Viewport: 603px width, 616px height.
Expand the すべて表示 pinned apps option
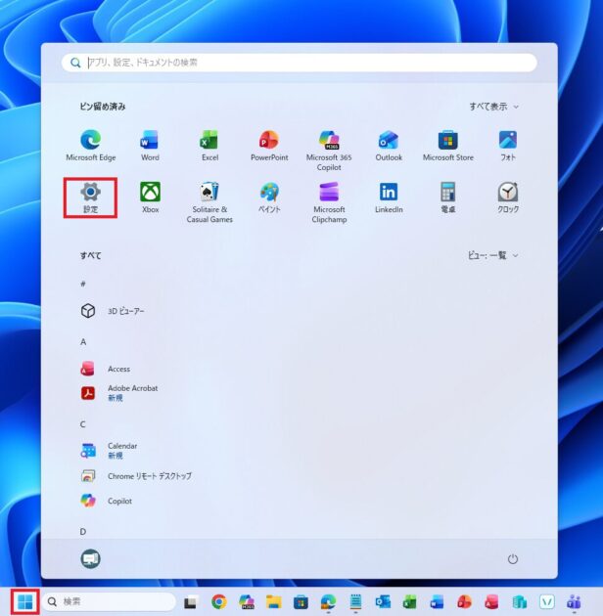tap(494, 107)
